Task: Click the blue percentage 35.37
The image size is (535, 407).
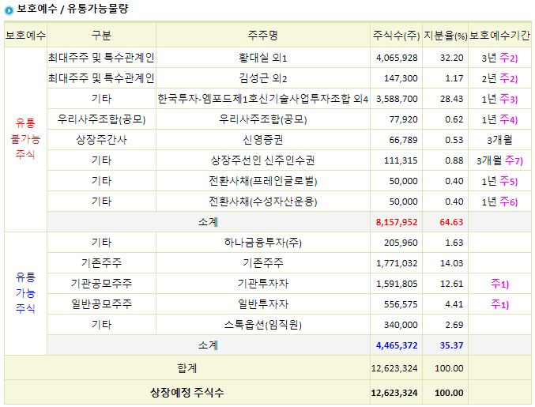Action: [x=451, y=345]
